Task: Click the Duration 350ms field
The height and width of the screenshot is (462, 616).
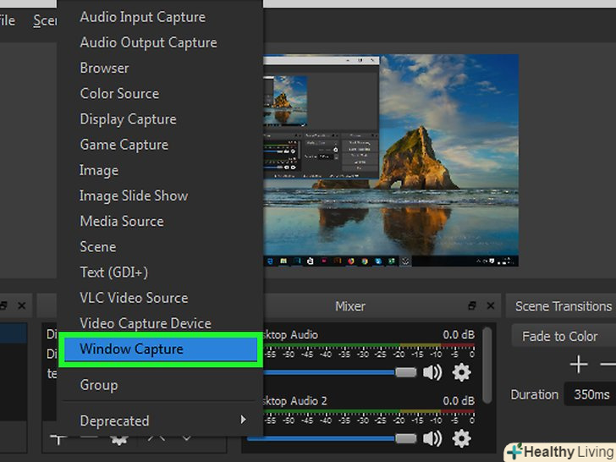Action: (x=589, y=394)
